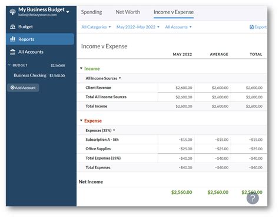Click the Export file icon

point(251,27)
